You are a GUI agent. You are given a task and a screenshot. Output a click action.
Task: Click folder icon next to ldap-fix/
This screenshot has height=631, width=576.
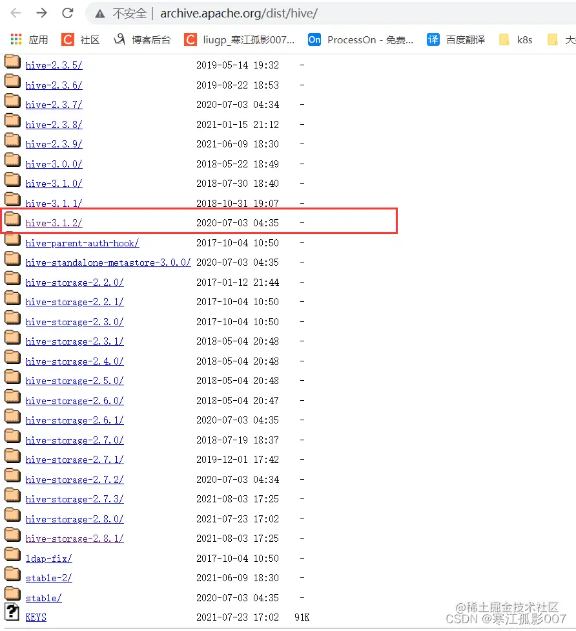12,555
